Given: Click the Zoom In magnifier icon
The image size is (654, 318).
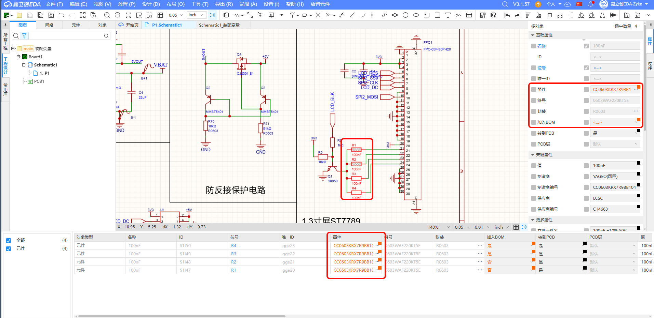Looking at the screenshot, I should (x=107, y=15).
